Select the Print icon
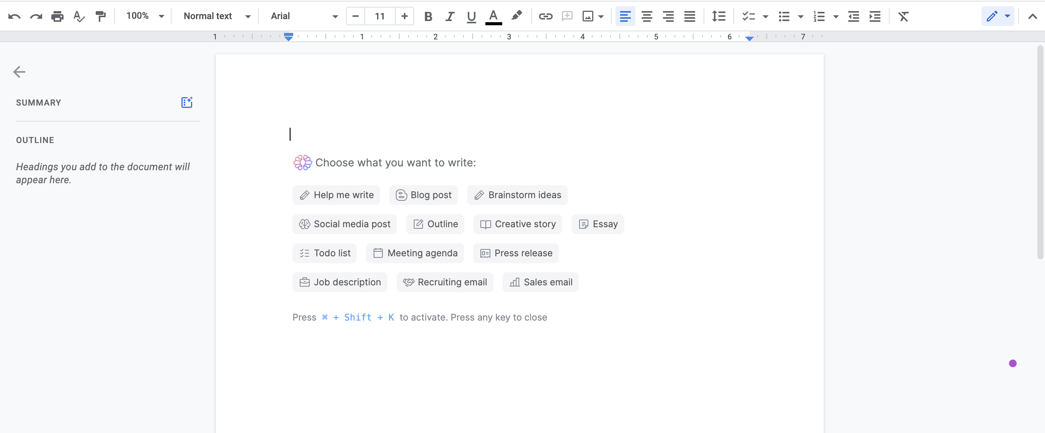This screenshot has width=1045, height=433. tap(57, 16)
